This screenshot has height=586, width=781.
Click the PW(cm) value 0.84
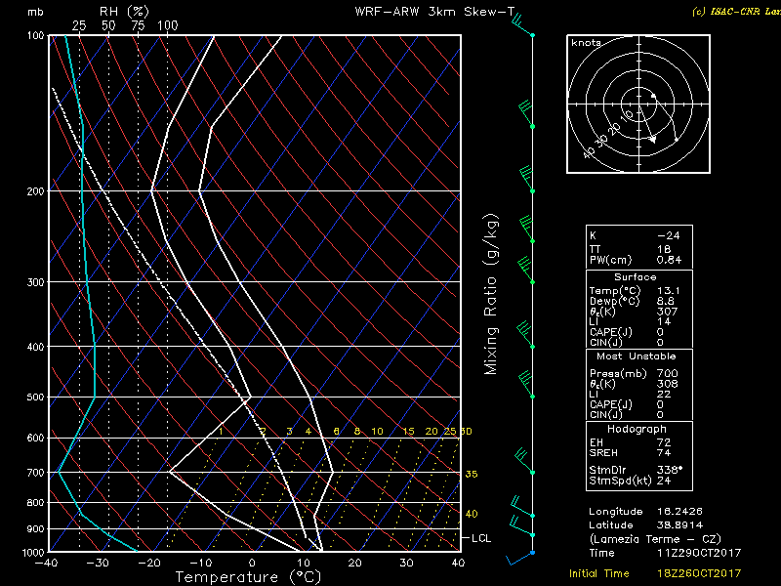(x=669, y=260)
